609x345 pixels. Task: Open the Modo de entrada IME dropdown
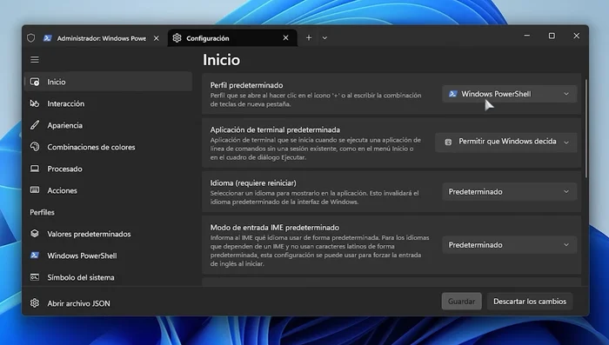click(x=509, y=245)
